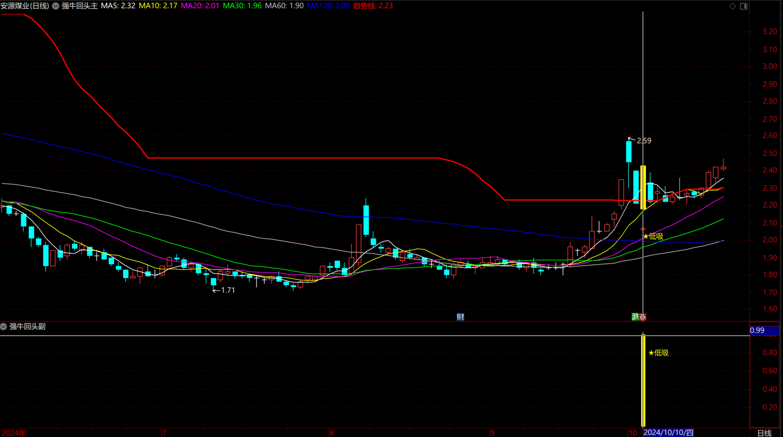Click the ★低吸 label in the sub chart
783x437 pixels.
tap(659, 353)
